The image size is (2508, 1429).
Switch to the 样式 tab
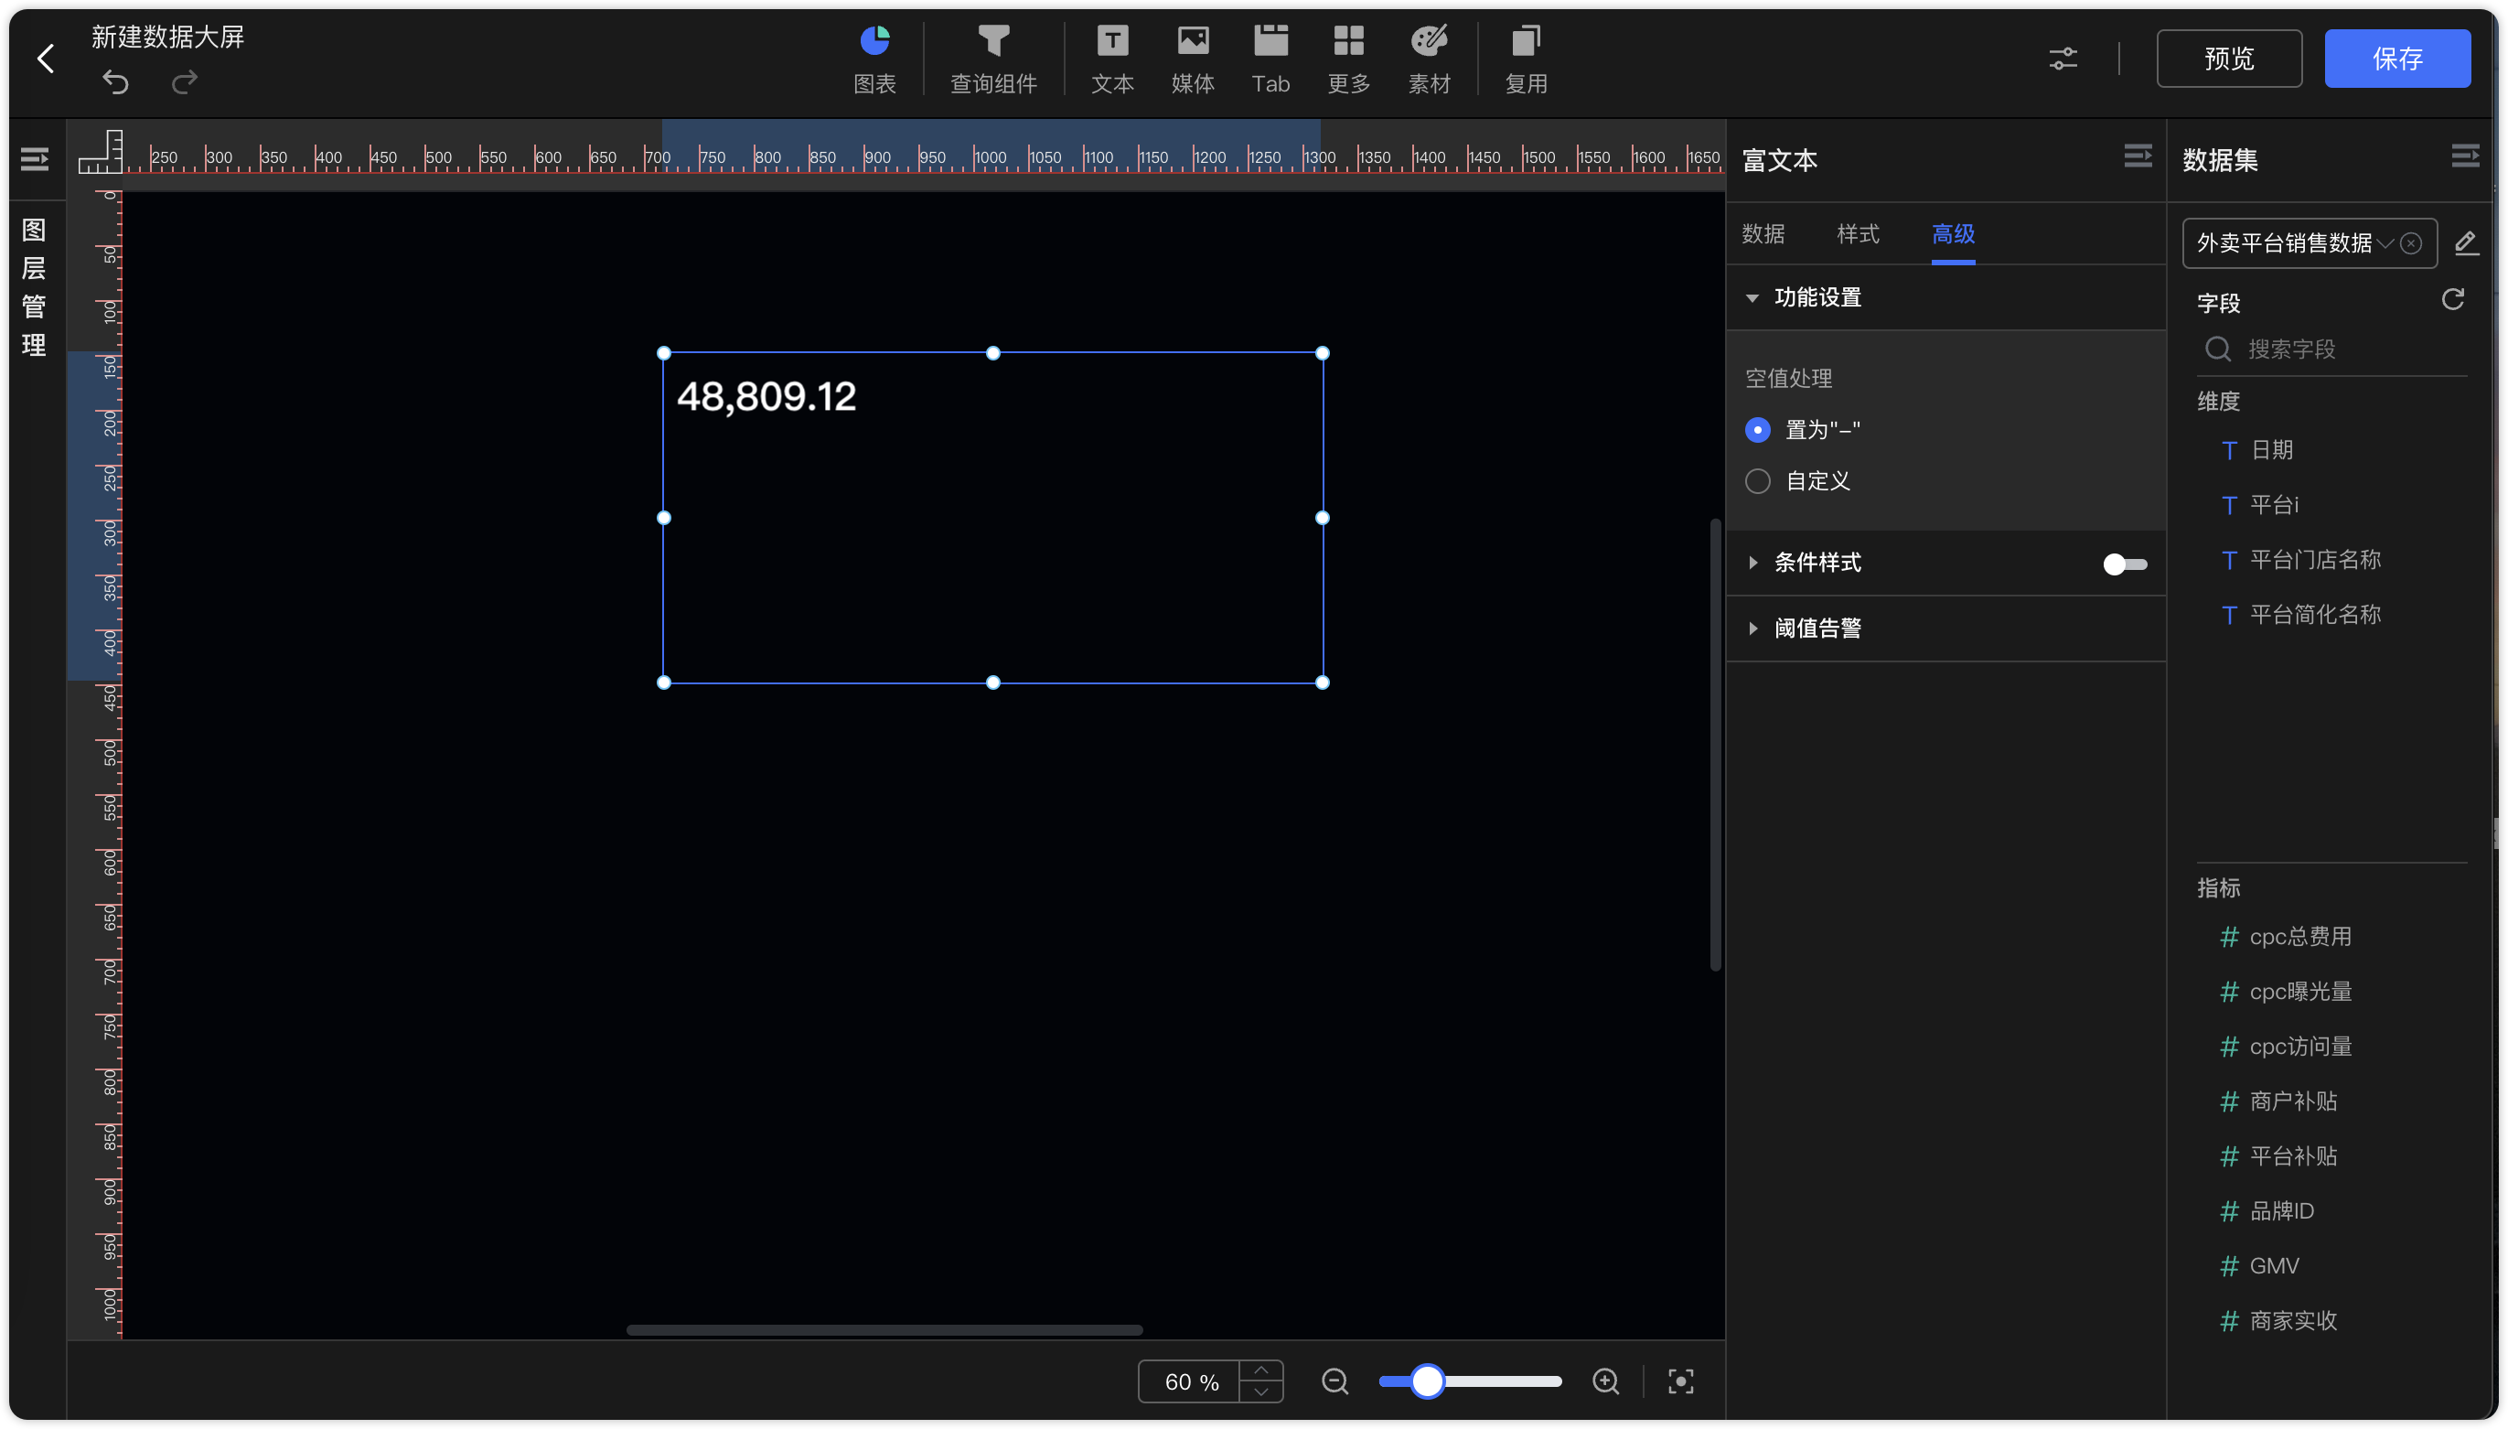pyautogui.click(x=1858, y=233)
